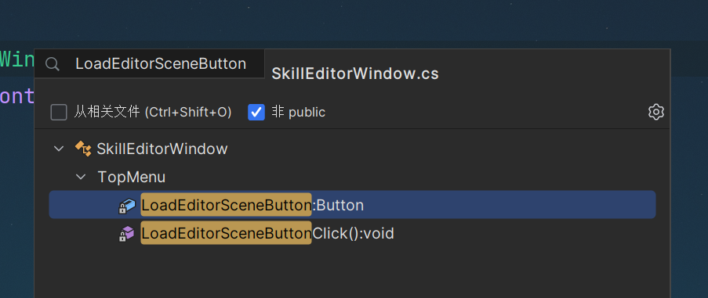
Task: Click the :Button type suffix text
Action: (x=338, y=205)
